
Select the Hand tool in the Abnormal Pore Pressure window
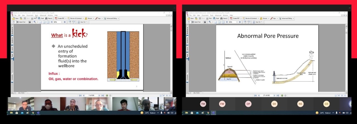click(x=189, y=22)
